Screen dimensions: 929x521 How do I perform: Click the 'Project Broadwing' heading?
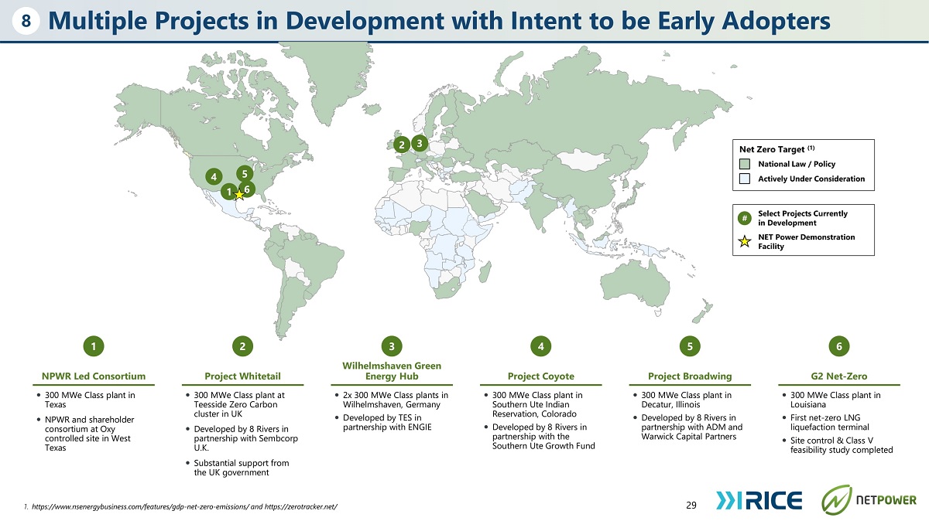tap(690, 376)
